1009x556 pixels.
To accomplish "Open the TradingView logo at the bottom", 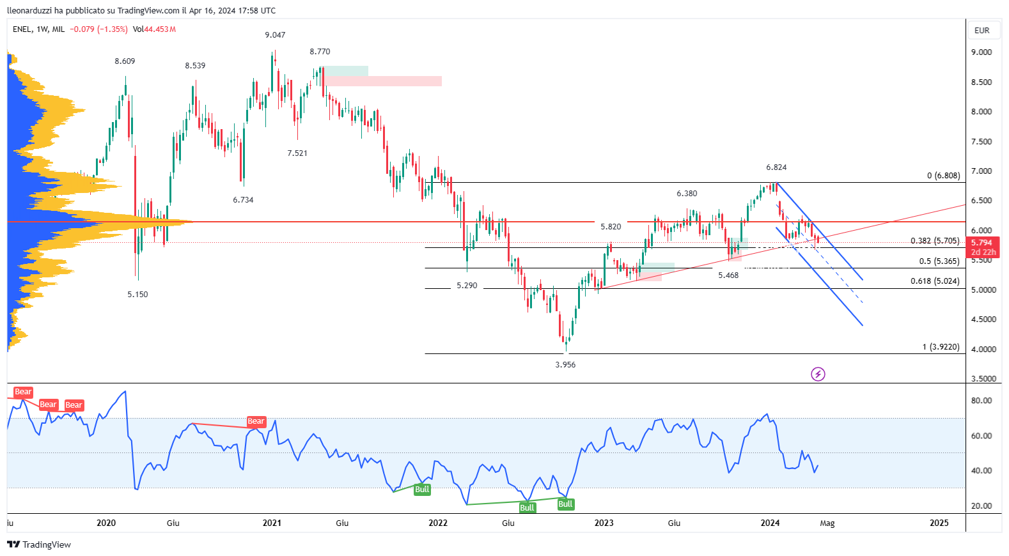I will coord(39,544).
